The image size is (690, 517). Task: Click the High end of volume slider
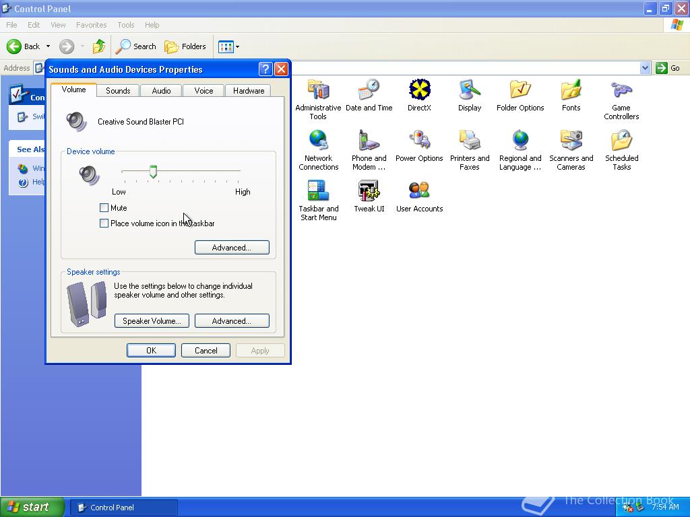(239, 171)
